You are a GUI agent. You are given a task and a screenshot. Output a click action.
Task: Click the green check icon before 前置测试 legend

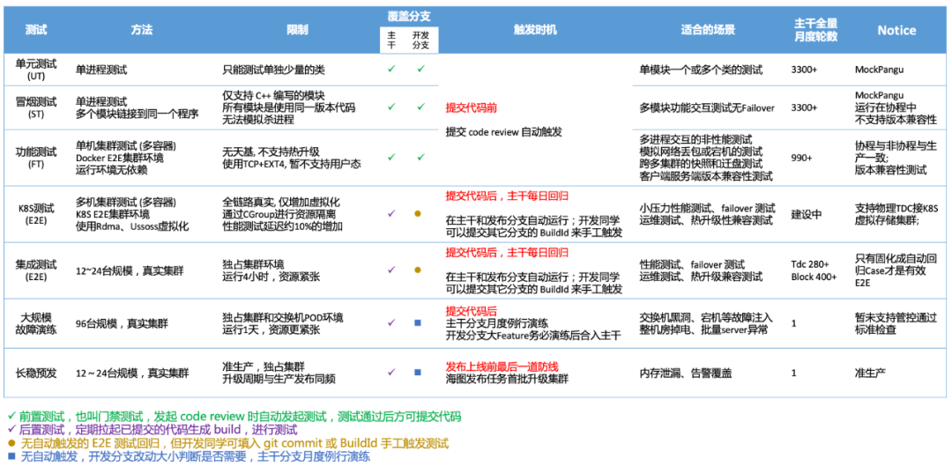tap(11, 416)
